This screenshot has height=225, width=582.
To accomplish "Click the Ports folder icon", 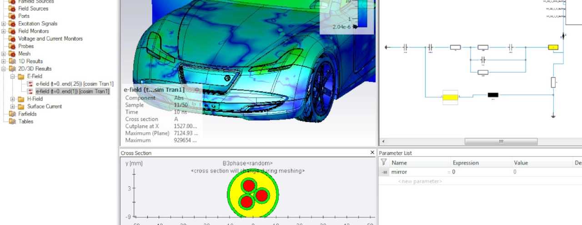I will point(12,16).
